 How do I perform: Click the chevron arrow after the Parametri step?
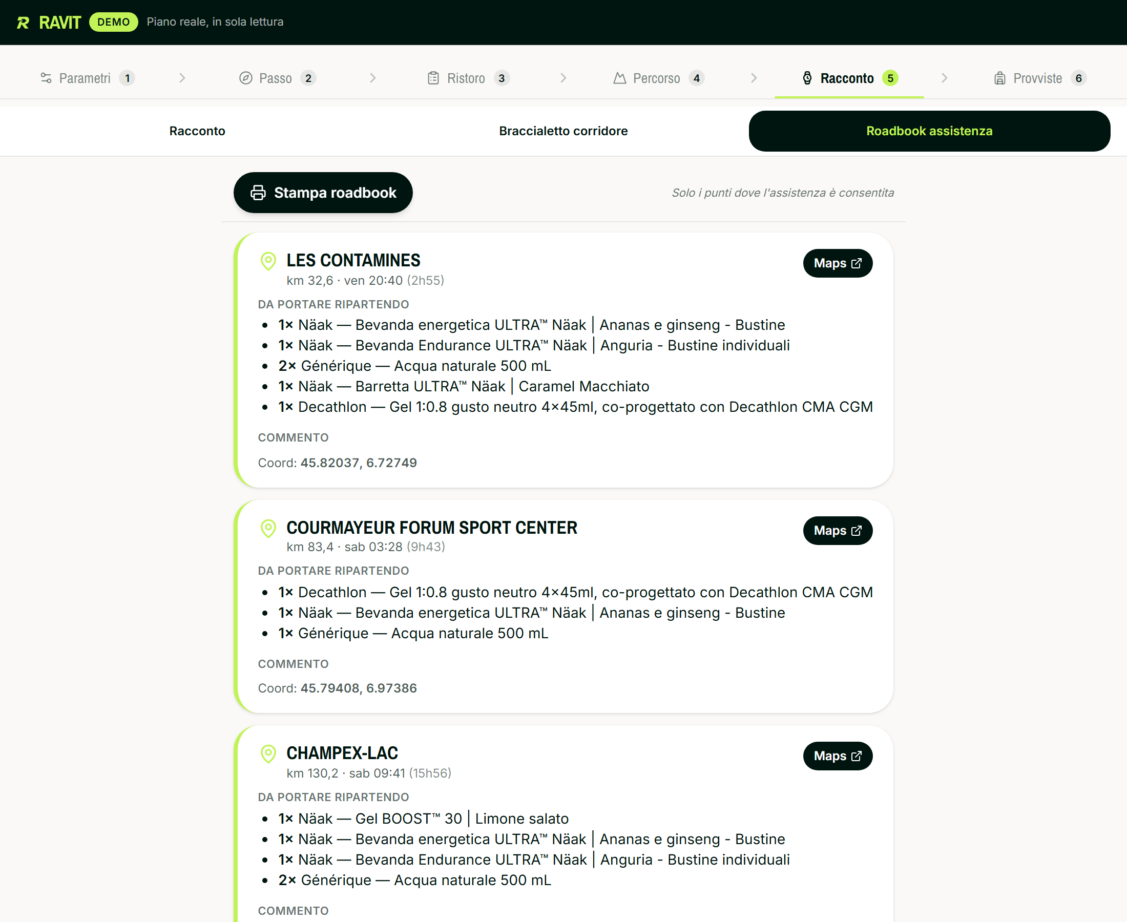(182, 78)
